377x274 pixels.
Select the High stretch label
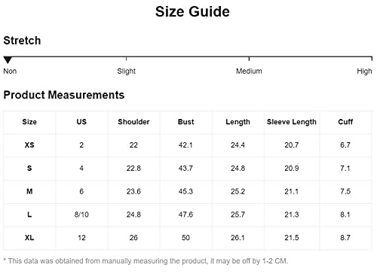(364, 72)
